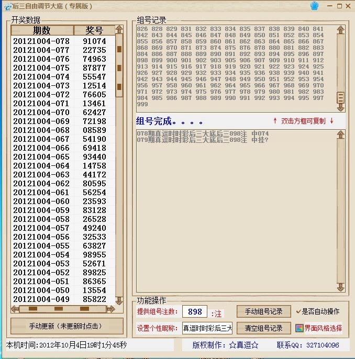
Task: Click prize number 22735
Action: click(x=94, y=50)
